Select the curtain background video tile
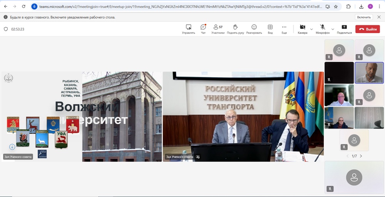Image resolution: width=385 pixels, height=197 pixels. tap(369, 118)
